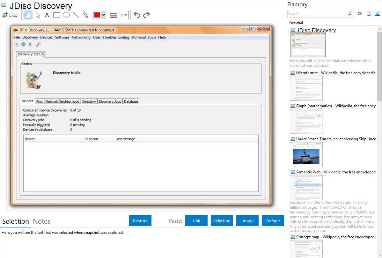
Task: Open the Discovery menu
Action: pyautogui.click(x=30, y=37)
